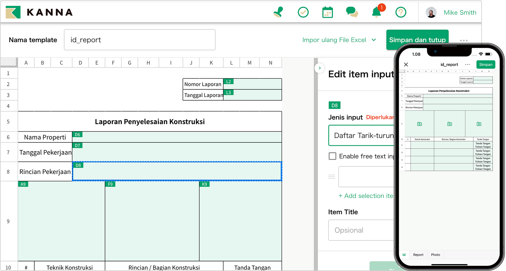The height and width of the screenshot is (271, 506).
Task: Click Mike Smith's profile avatar
Action: click(x=431, y=13)
